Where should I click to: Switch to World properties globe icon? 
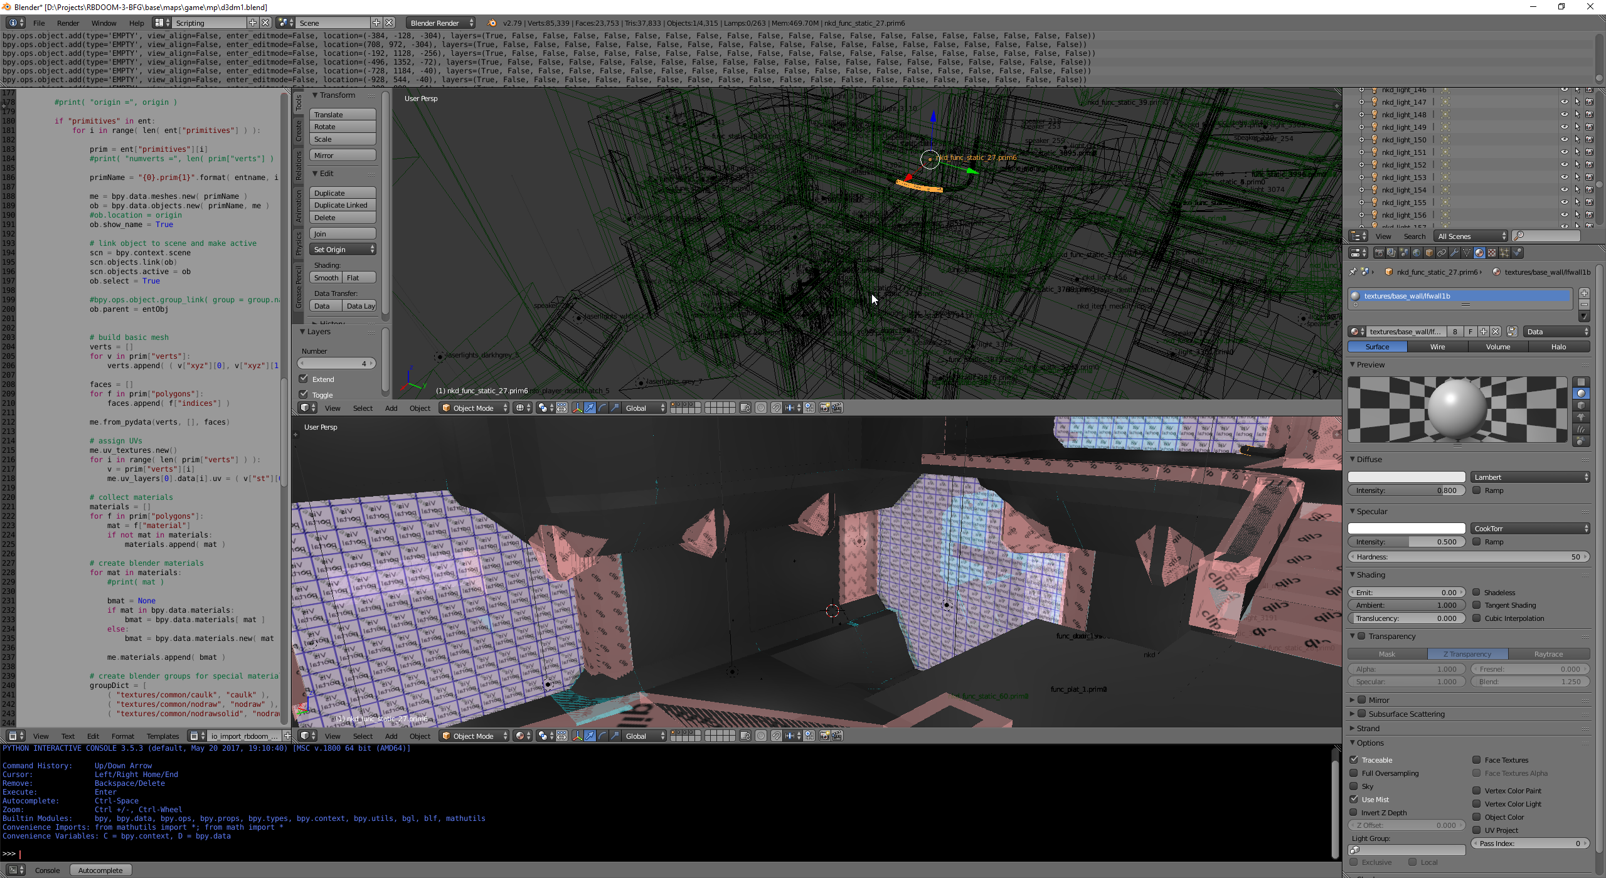point(1417,253)
